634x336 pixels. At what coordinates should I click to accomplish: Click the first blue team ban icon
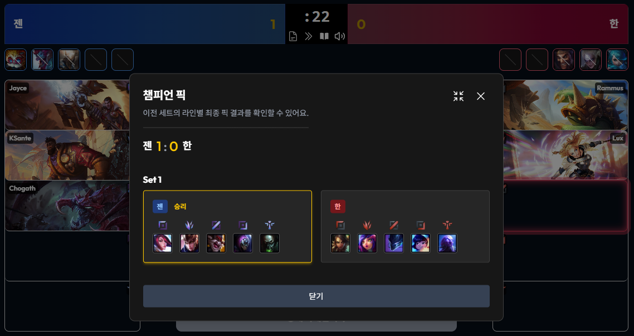click(x=16, y=60)
